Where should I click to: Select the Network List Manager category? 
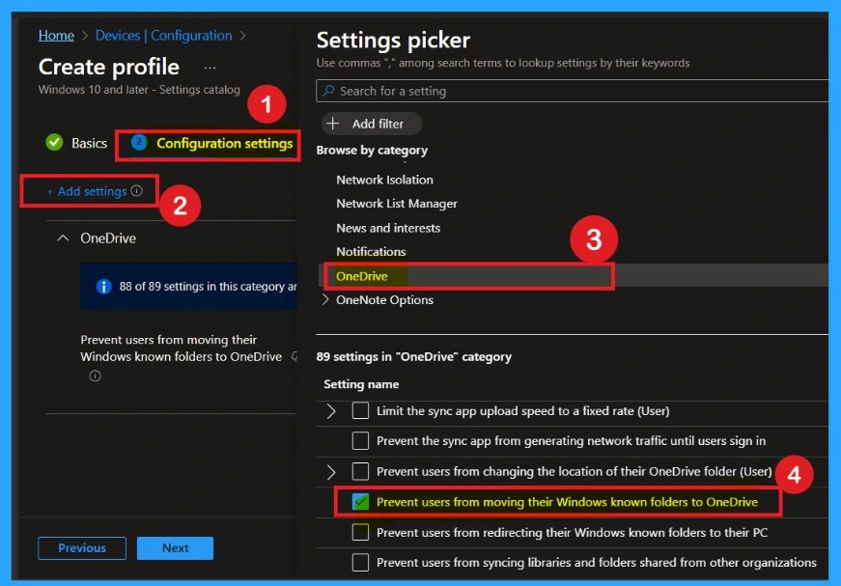[x=397, y=204]
